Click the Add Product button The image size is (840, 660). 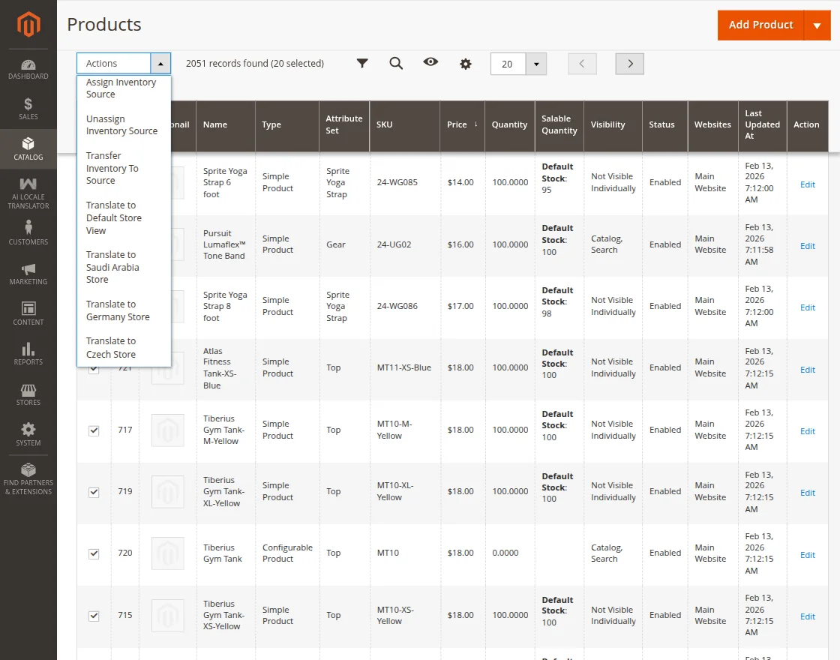760,25
